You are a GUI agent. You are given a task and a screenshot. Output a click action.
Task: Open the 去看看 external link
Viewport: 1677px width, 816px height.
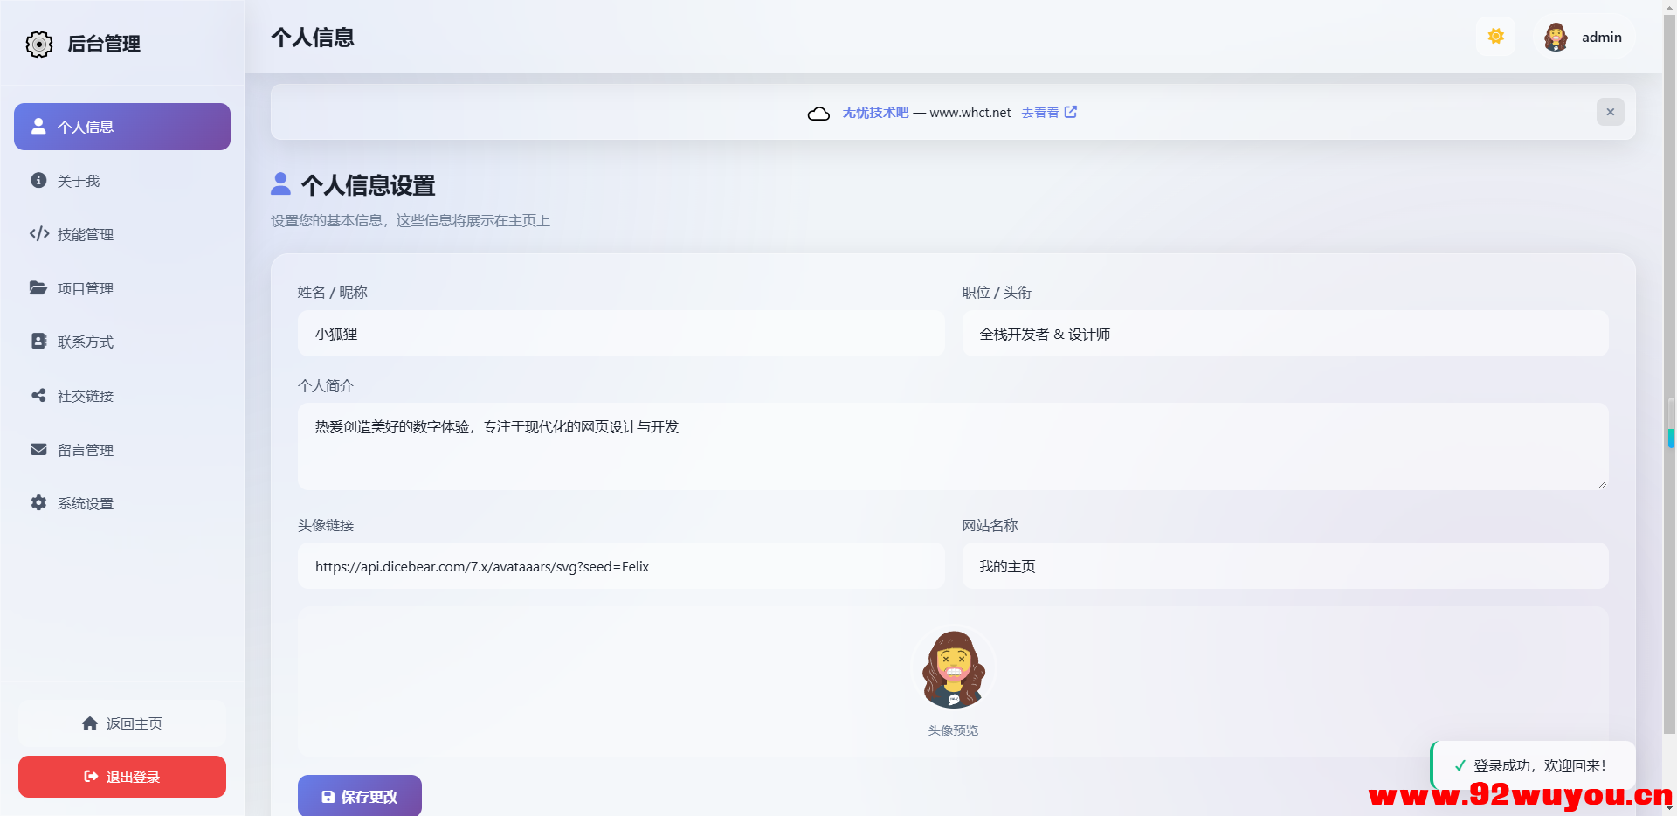[1041, 112]
